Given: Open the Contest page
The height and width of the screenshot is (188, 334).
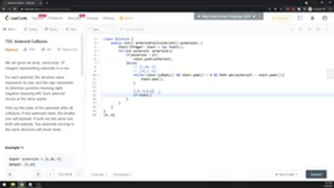Looking at the screenshot, I should coord(92,18).
